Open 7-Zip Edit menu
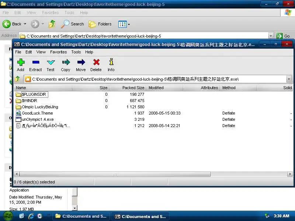Viewport: 295px width, 221px height. 29,52
